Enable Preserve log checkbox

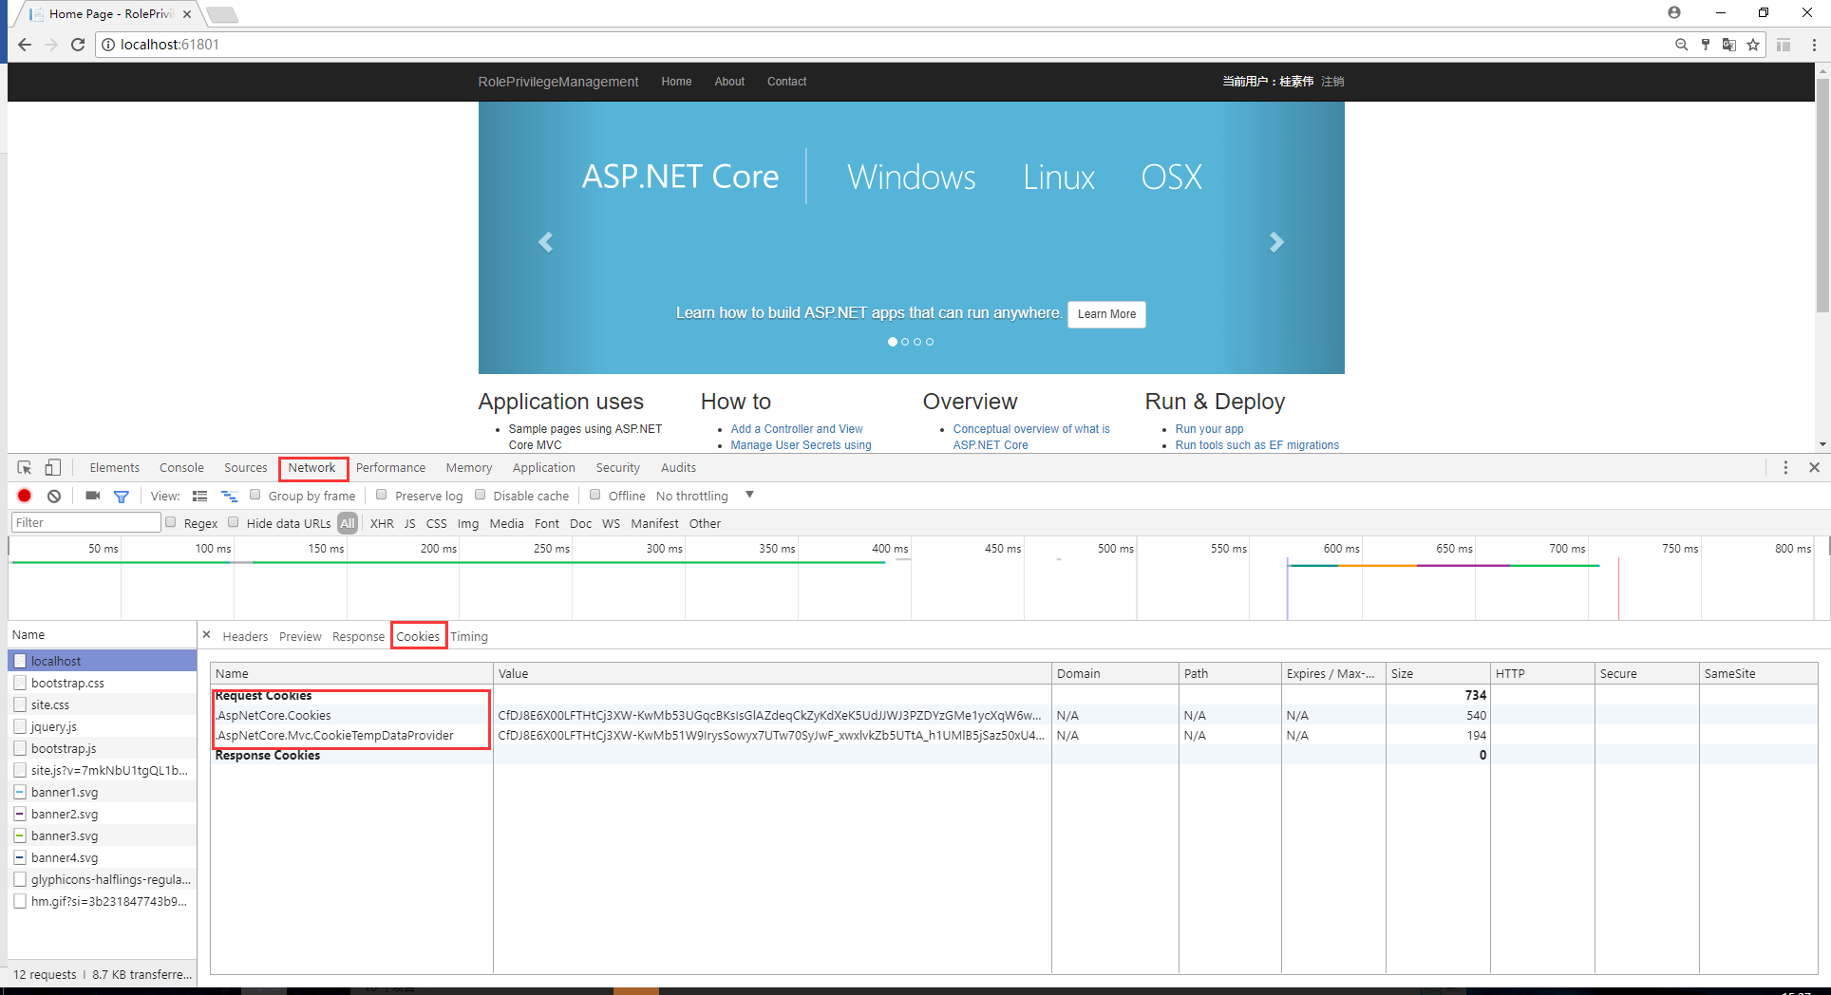pos(381,495)
